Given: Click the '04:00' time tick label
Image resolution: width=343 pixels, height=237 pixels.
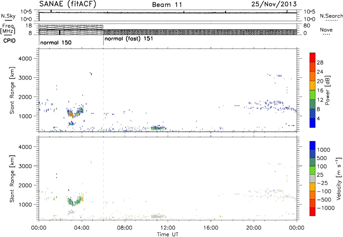Looking at the screenshot, I should (x=82, y=228).
